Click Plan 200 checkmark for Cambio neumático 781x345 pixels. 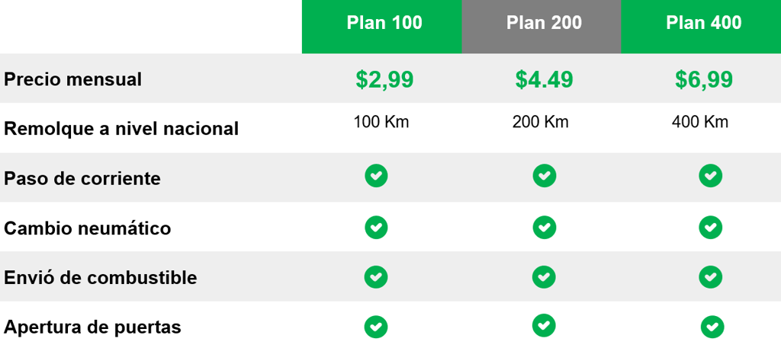544,227
